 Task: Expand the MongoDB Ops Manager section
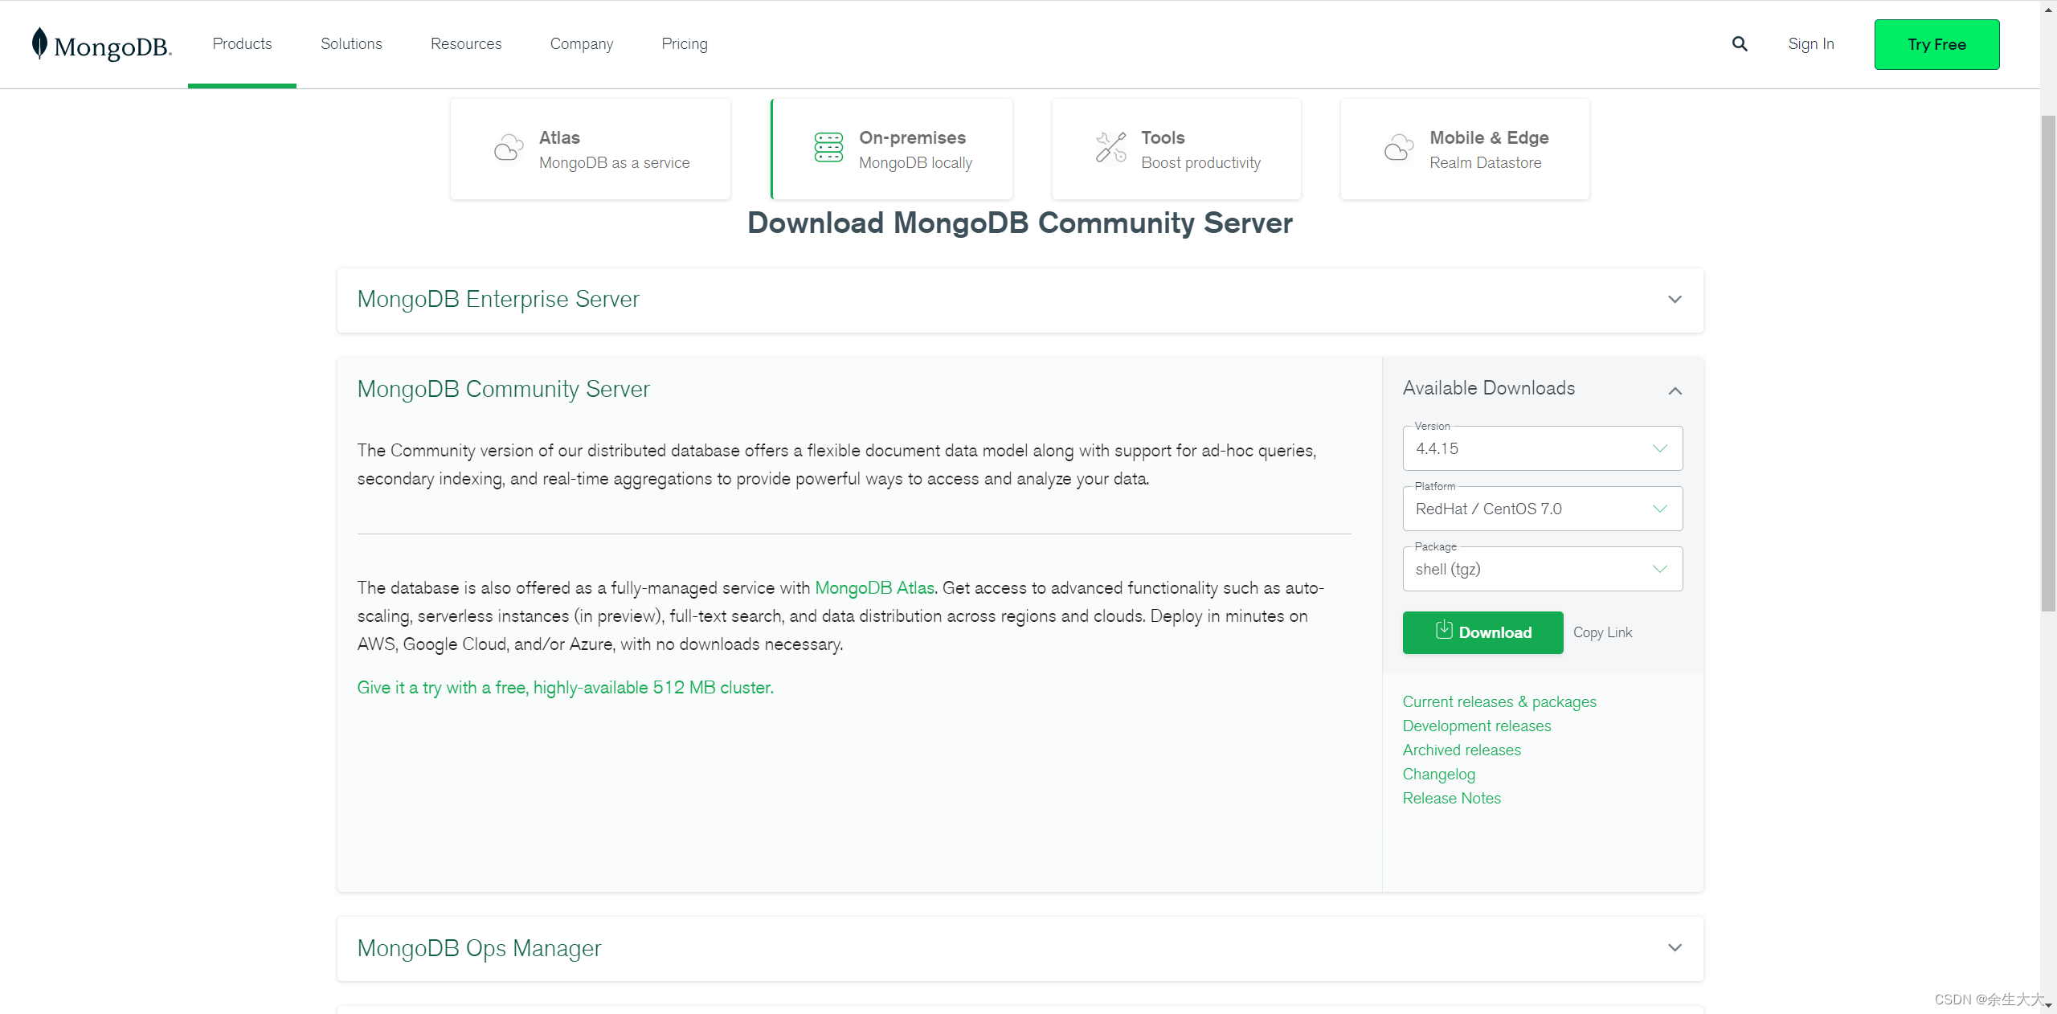click(1675, 948)
